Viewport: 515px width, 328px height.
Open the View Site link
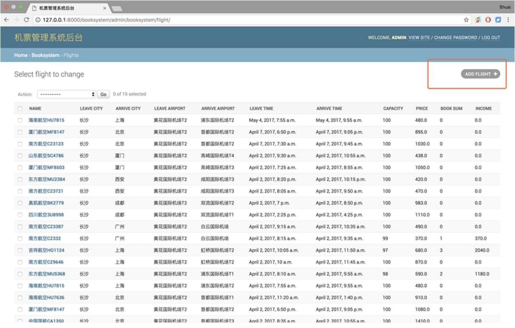419,38
